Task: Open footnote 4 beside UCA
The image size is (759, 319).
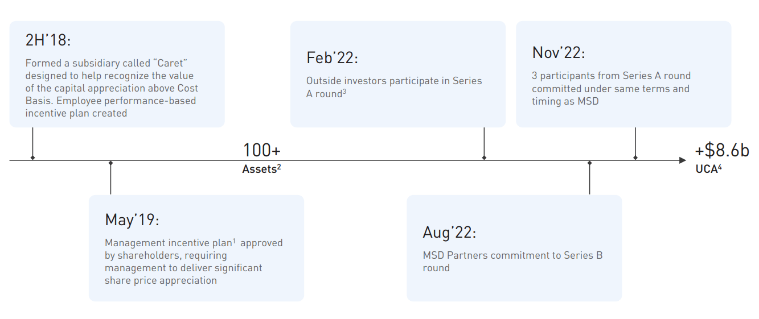Action: click(720, 166)
